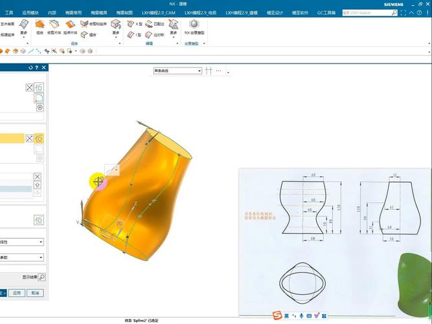Open the 应用模块 ribbon tab
Image resolution: width=432 pixels, height=324 pixels.
30,12
